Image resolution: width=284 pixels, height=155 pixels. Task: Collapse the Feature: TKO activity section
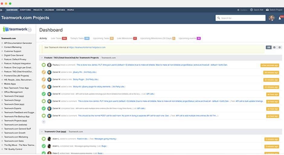[42, 58]
